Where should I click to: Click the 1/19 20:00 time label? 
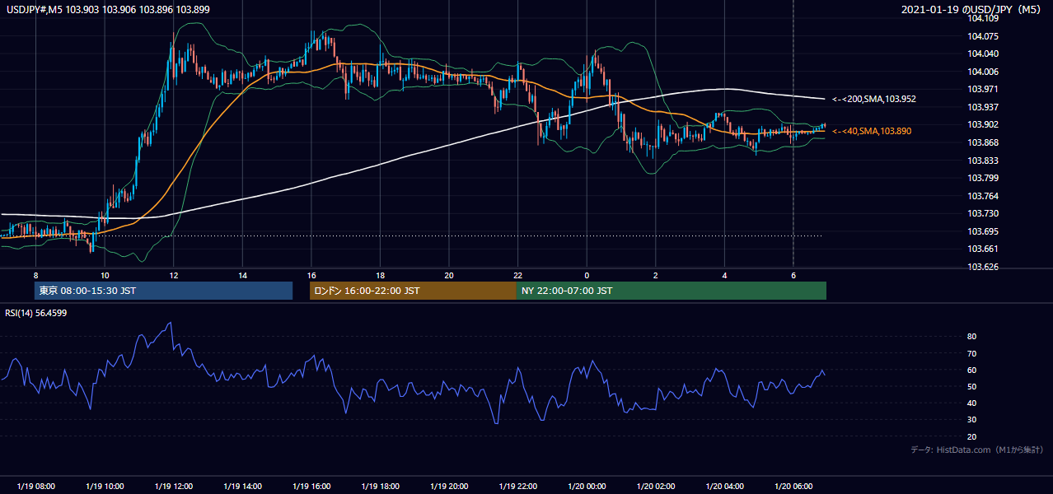click(449, 487)
